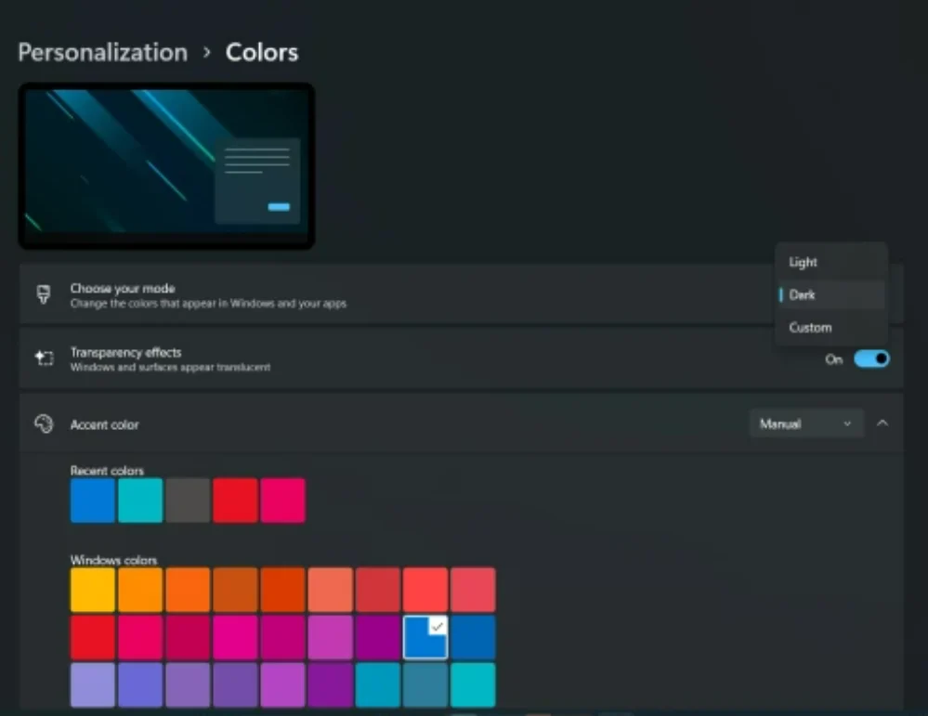Collapse the Accent color section chevron
Viewport: 928px width, 716px height.
coord(882,423)
